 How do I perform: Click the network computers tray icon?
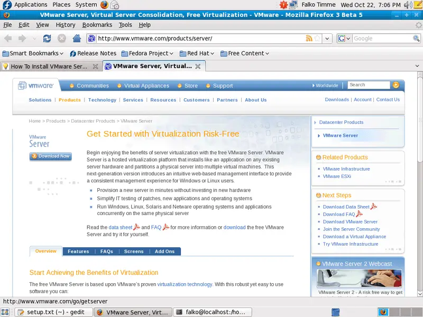[x=293, y=5]
